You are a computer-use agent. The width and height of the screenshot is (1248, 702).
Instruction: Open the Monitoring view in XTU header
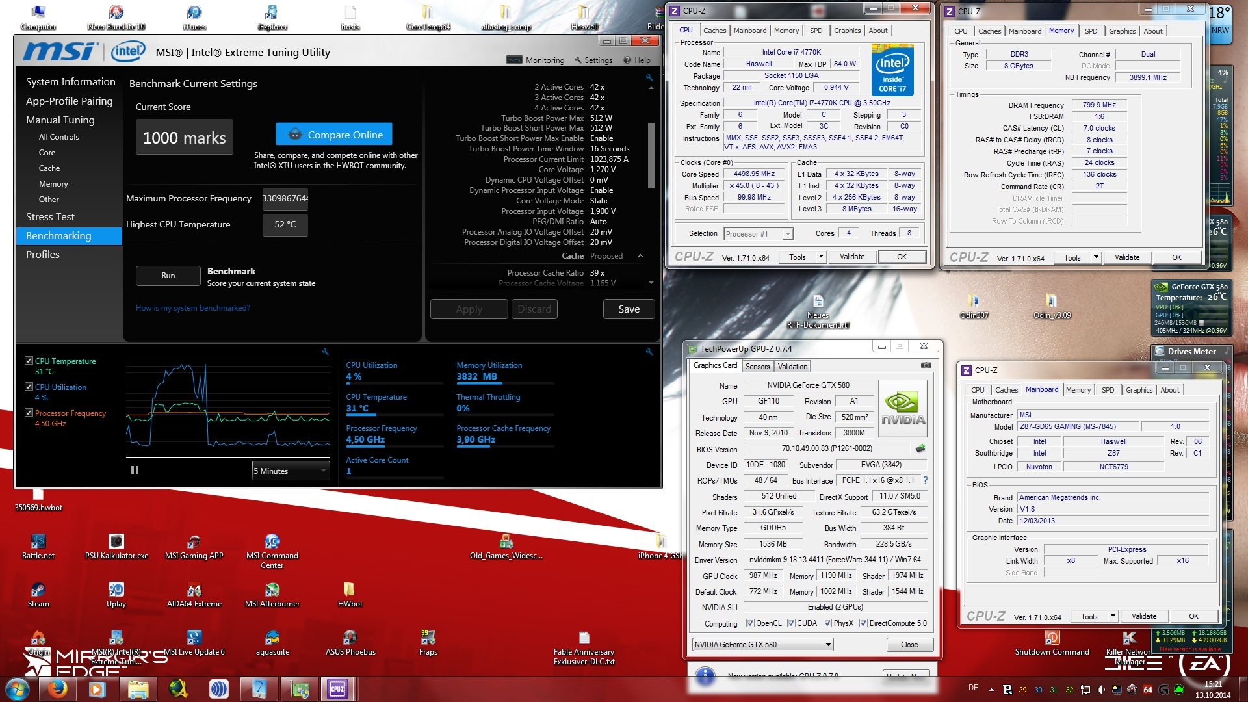tap(536, 60)
